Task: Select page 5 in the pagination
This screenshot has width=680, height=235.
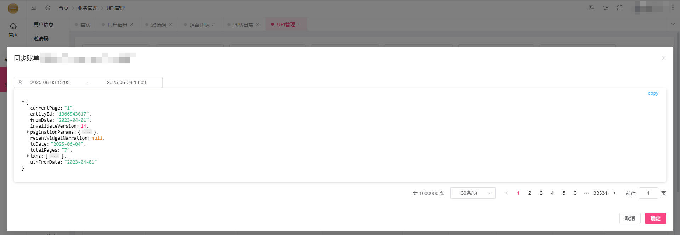Action: pyautogui.click(x=563, y=193)
